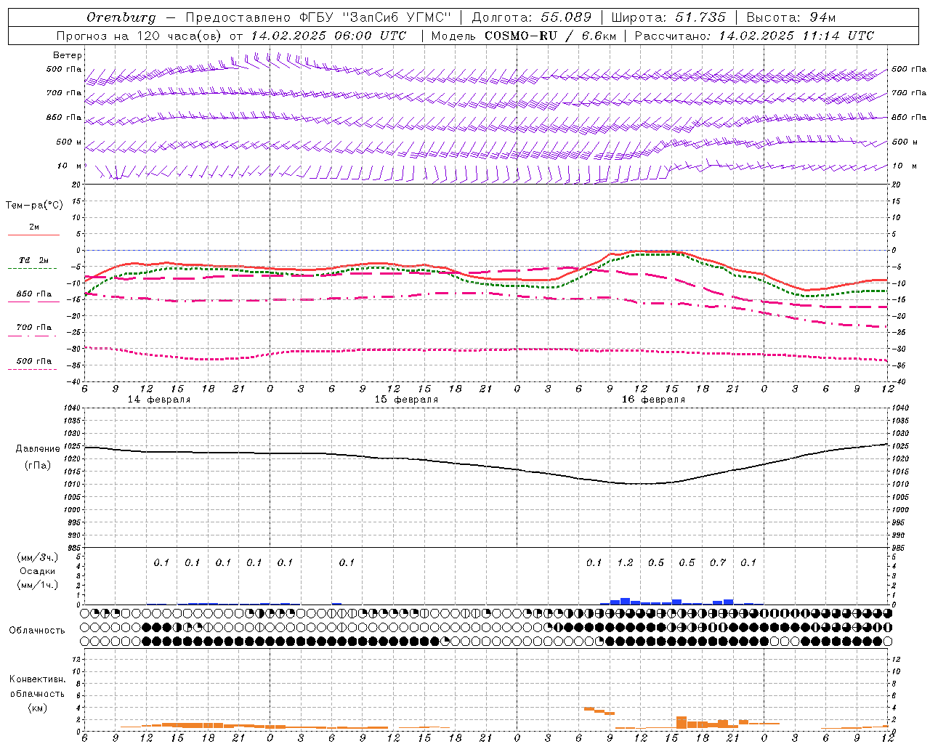Click the 'Ветер' wind panel label
Viewport: 930px width, 744px height.
pyautogui.click(x=68, y=55)
